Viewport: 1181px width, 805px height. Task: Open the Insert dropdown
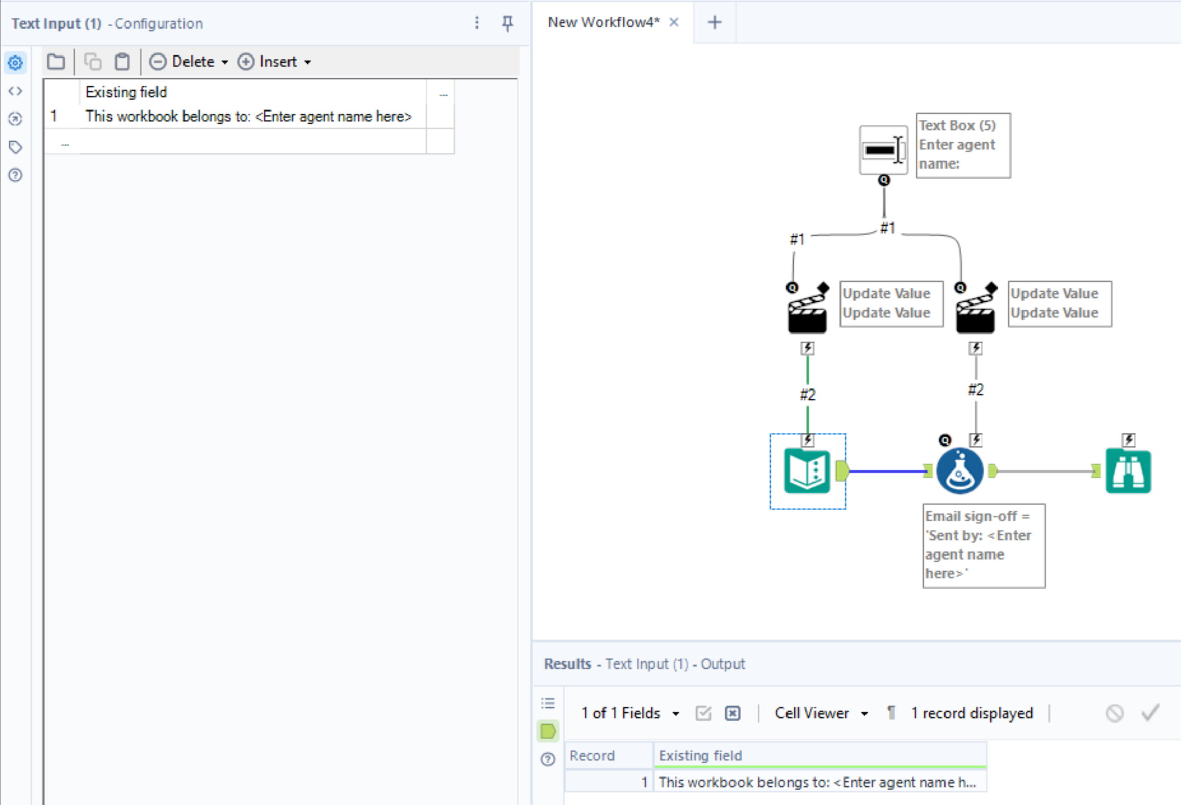274,61
